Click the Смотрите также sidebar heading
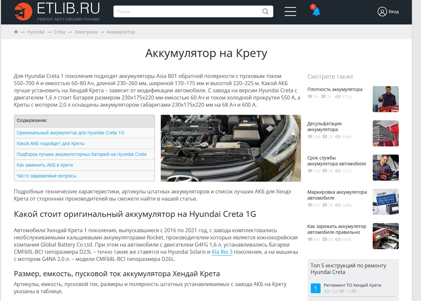 pos(330,77)
